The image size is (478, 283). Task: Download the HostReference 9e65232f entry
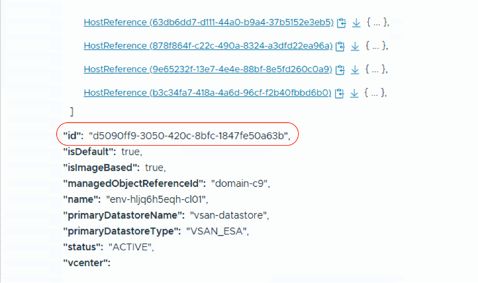355,69
